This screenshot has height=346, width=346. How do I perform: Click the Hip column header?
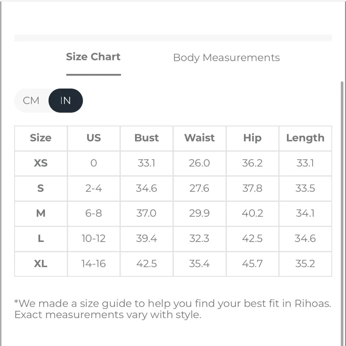coord(252,138)
